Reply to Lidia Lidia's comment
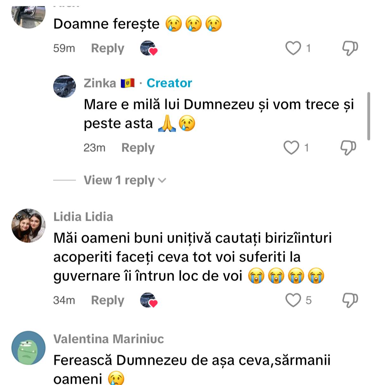The height and width of the screenshot is (385, 373). click(x=108, y=300)
